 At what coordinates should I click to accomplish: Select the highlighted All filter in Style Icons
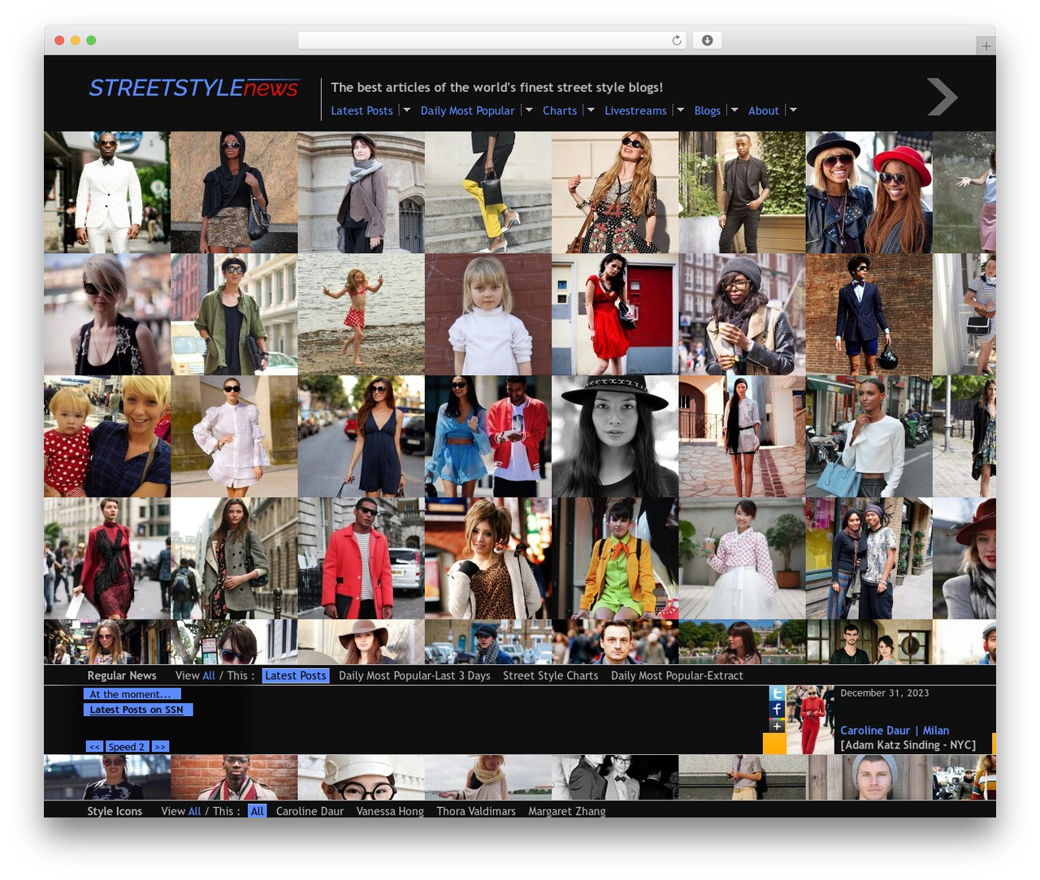258,811
